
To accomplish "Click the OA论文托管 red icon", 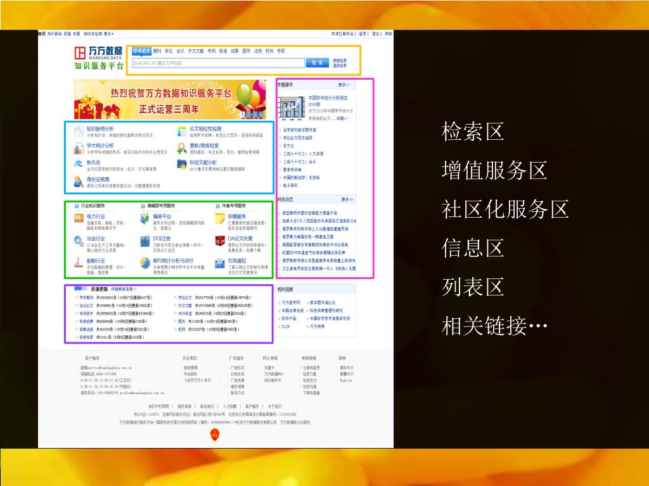I will 220,240.
